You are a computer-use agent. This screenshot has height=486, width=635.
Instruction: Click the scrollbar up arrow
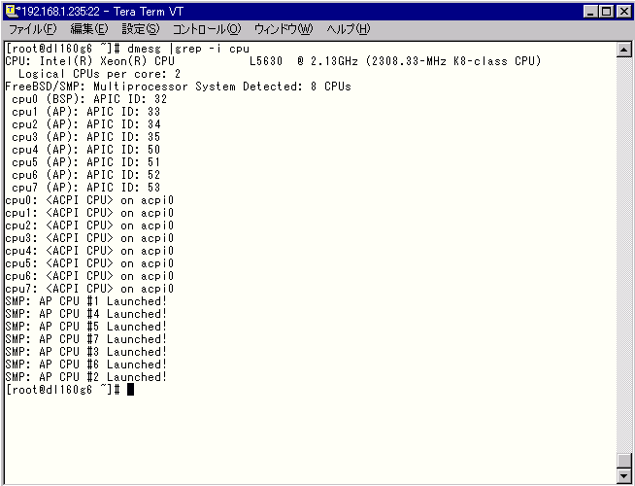tap(623, 50)
